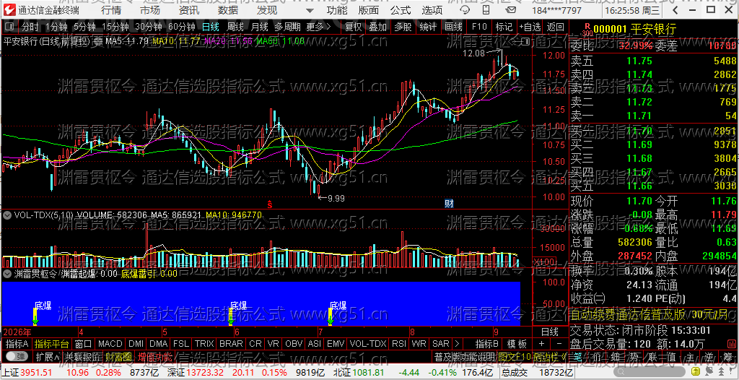Open the 市场 menu
The width and height of the screenshot is (739, 380).
point(150,10)
